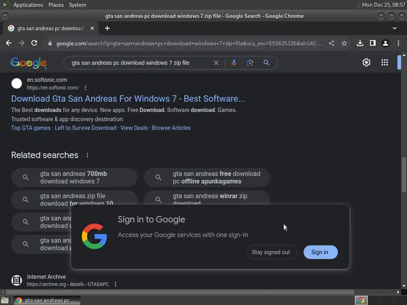Image resolution: width=407 pixels, height=305 pixels.
Task: Search gta san andreas 700mb download windows 7
Action: click(74, 178)
